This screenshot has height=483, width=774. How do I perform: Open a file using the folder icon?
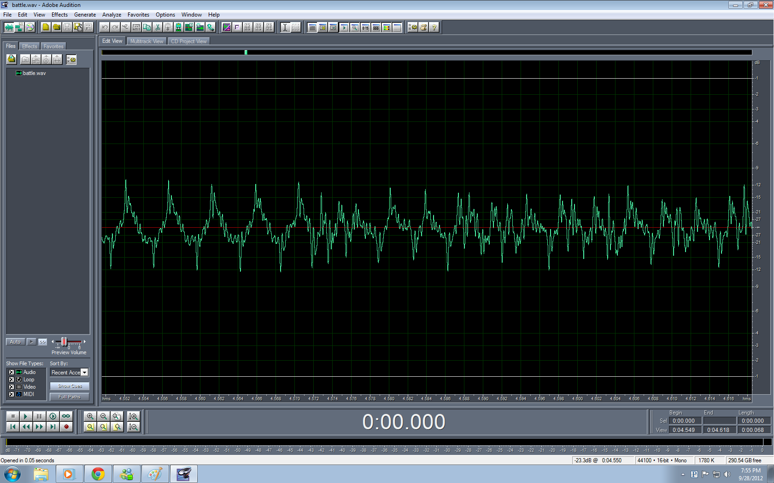[x=56, y=27]
